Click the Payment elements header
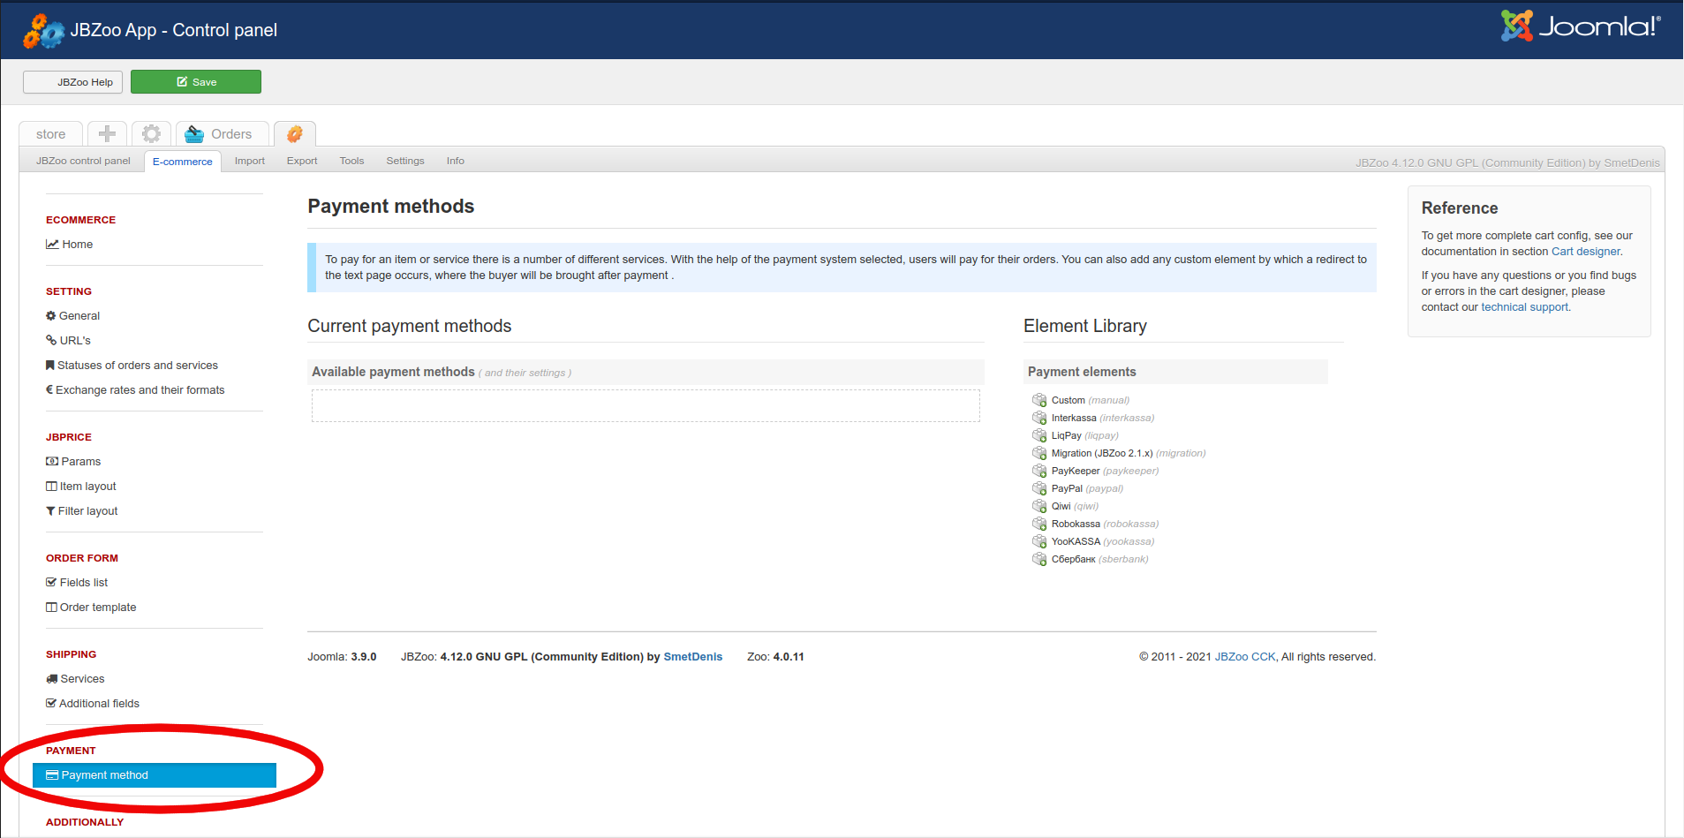 pos(1175,372)
